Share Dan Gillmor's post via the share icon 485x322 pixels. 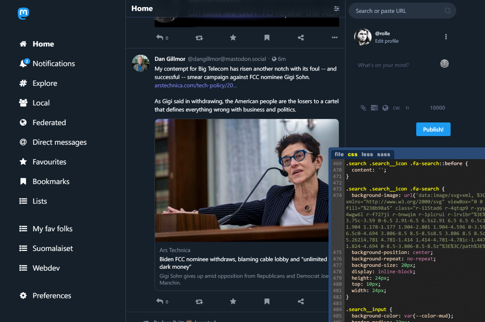click(301, 302)
